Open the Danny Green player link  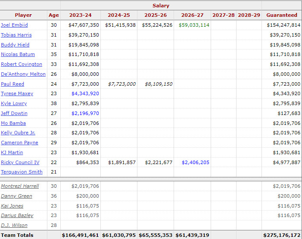click(16, 196)
